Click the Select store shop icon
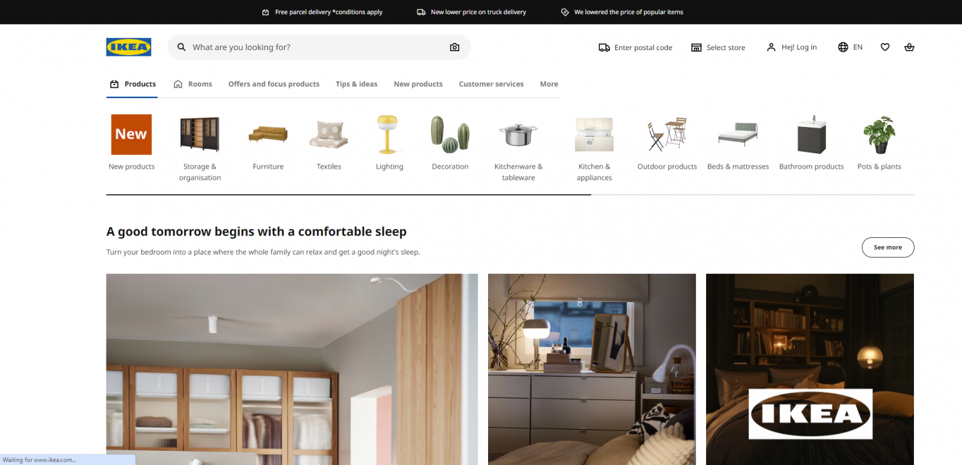962x465 pixels. (696, 47)
